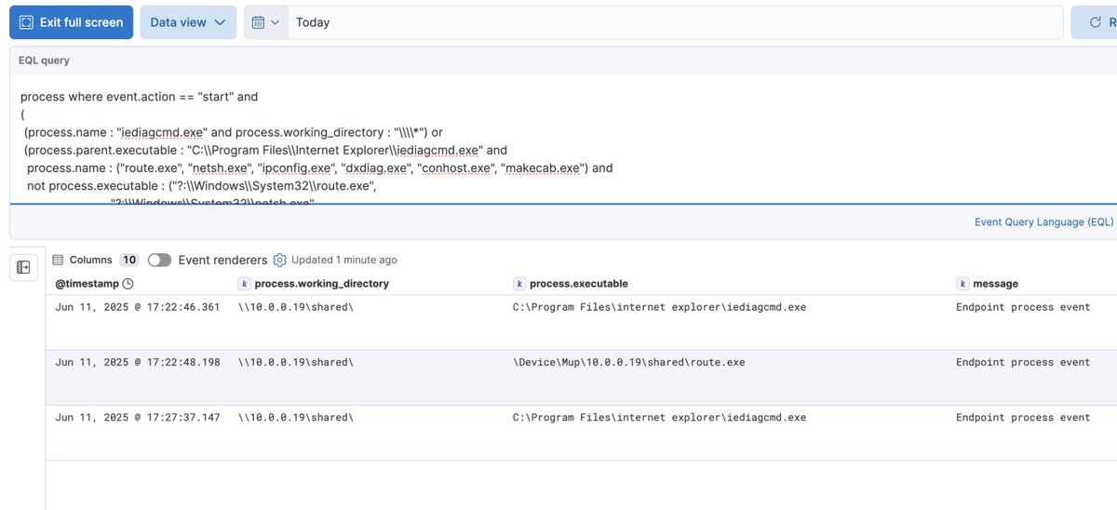Click the refresh icon at top right

1095,22
